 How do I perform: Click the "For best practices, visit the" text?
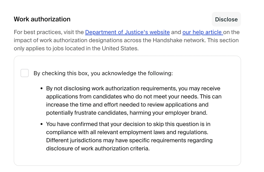coord(49,32)
